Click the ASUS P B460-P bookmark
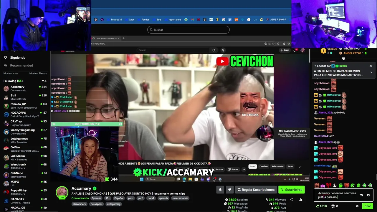The image size is (377, 212). point(276,20)
